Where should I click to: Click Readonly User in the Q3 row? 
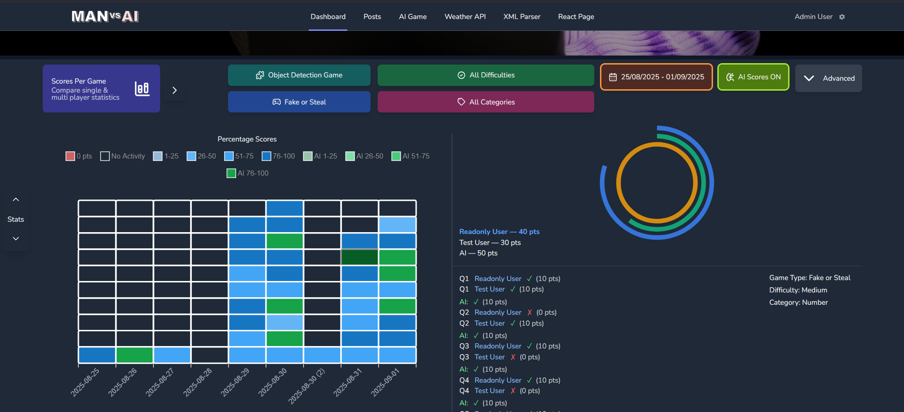497,346
